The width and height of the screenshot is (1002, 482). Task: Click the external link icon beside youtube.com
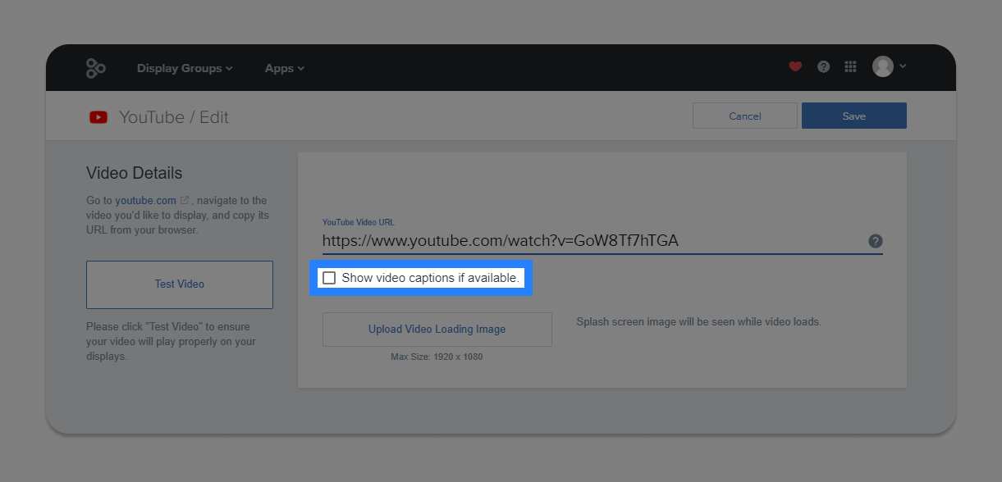pos(185,200)
